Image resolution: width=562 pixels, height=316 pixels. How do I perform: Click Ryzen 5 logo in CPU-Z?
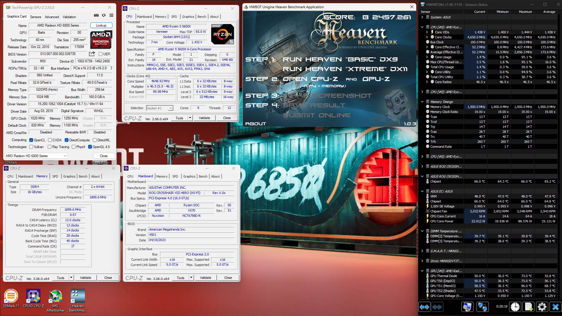tap(222, 34)
